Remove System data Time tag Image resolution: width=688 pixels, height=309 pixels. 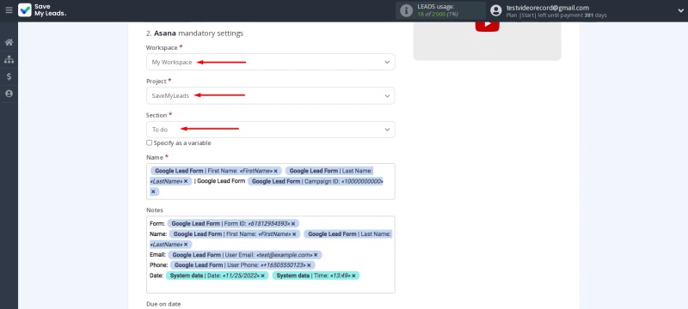pyautogui.click(x=353, y=276)
